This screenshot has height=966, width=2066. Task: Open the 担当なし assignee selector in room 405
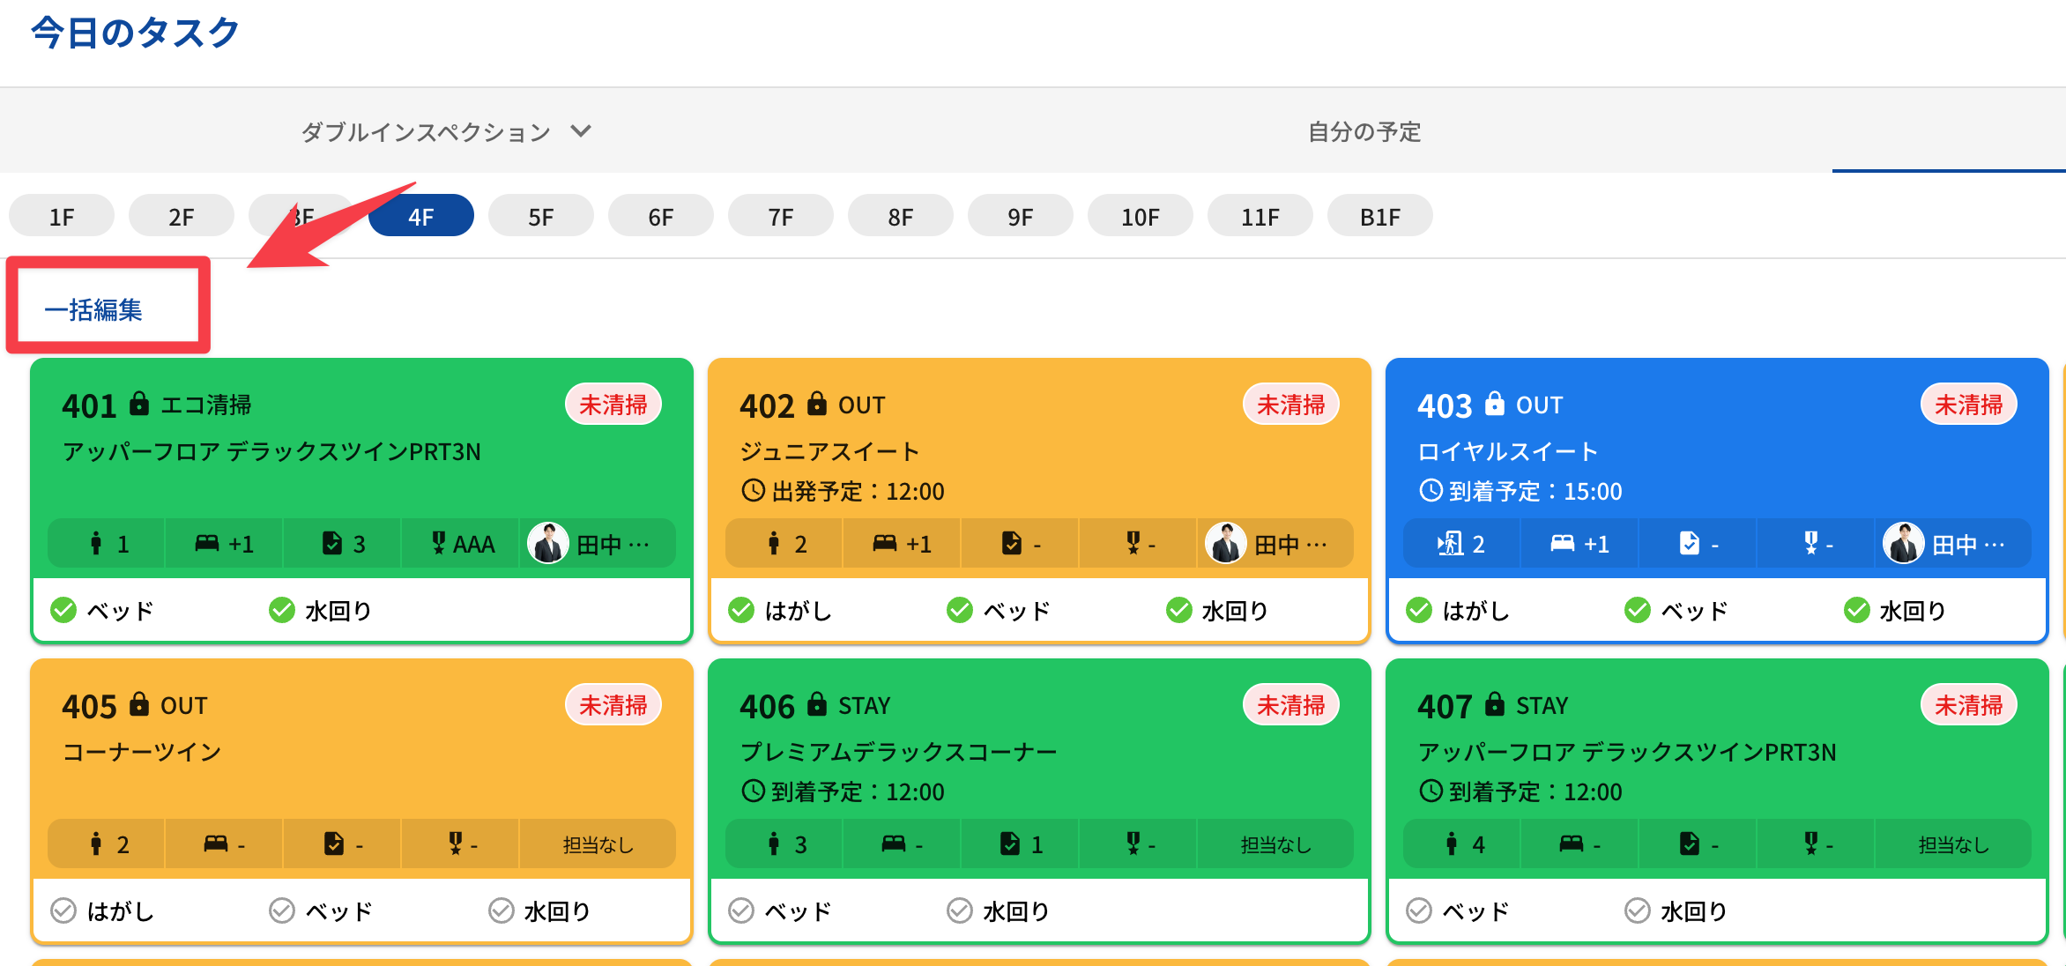[598, 843]
